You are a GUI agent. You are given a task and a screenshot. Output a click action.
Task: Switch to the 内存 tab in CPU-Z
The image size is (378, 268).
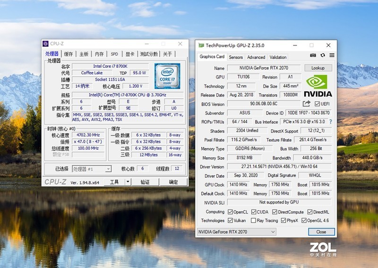(99, 54)
